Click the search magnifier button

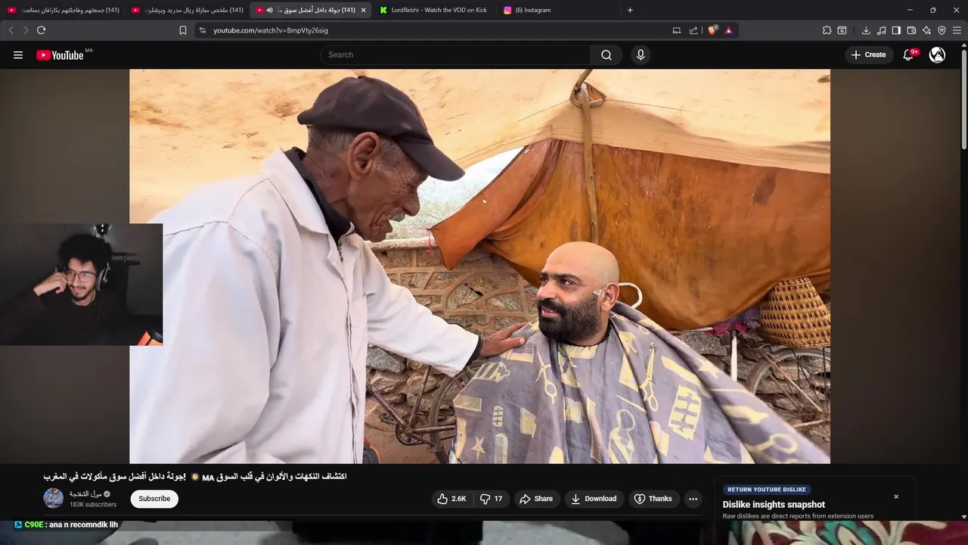click(x=607, y=54)
